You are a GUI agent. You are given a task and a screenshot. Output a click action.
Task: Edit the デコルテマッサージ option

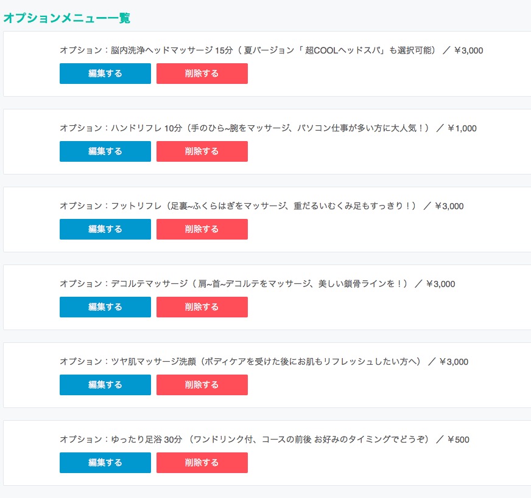105,306
